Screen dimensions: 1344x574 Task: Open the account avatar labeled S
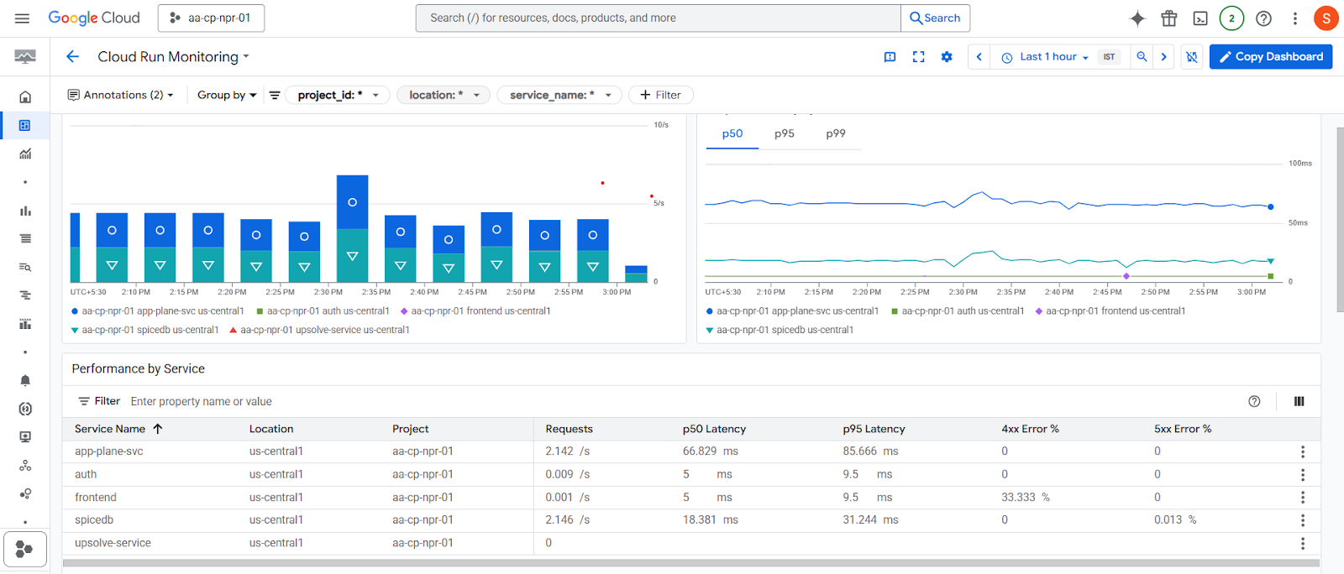(x=1326, y=18)
